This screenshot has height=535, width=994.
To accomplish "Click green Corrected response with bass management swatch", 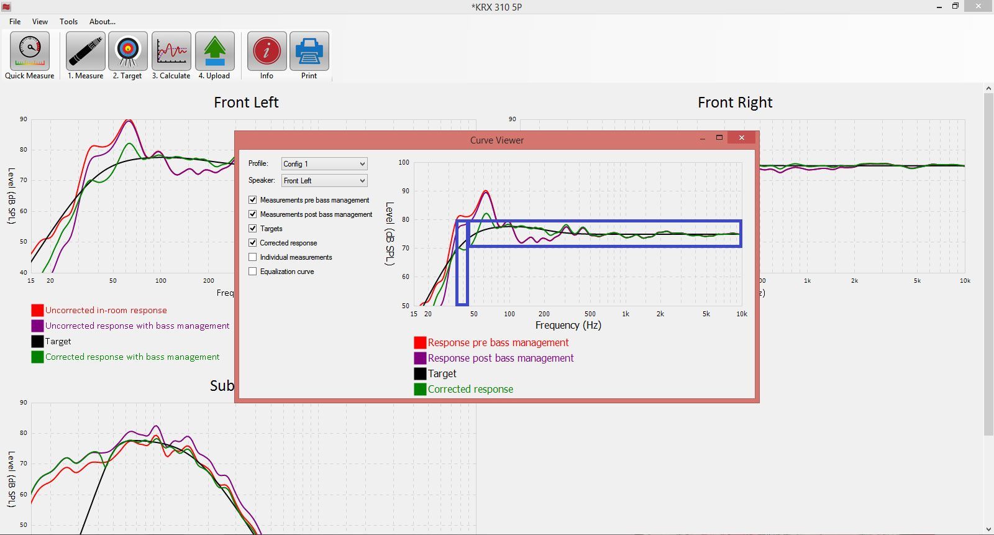I will pyautogui.click(x=37, y=357).
